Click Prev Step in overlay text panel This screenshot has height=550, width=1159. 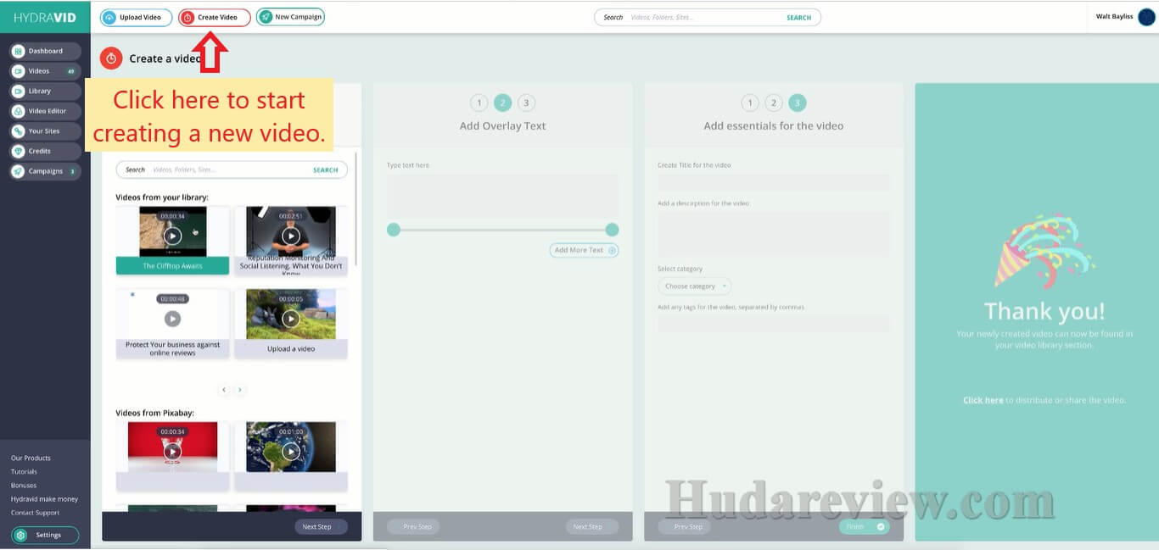click(x=413, y=526)
